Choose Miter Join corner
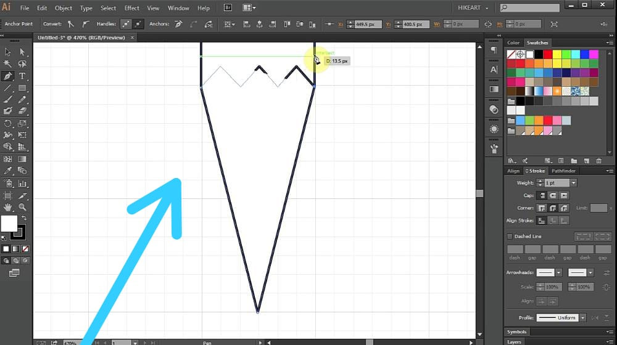617x345 pixels. pyautogui.click(x=542, y=208)
